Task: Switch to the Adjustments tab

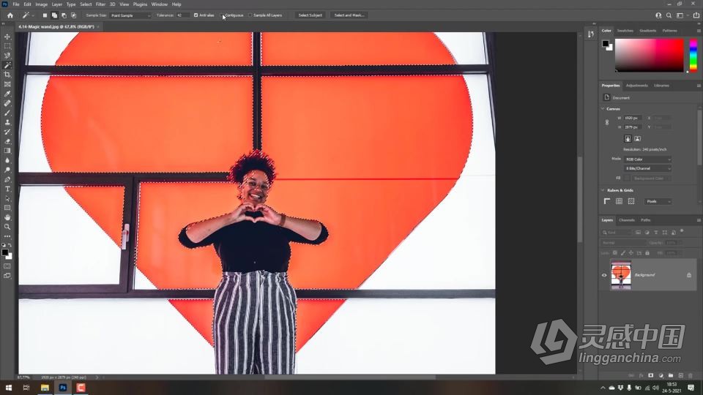Action: (x=636, y=86)
